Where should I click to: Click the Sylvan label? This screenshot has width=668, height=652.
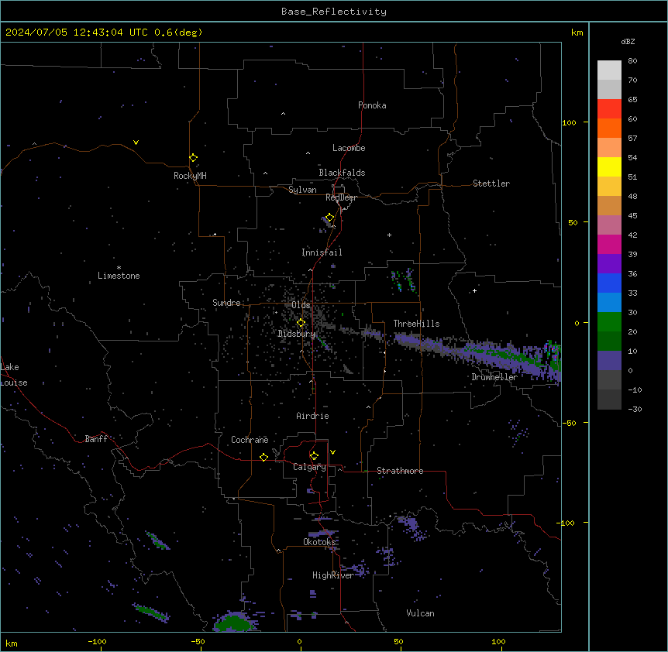[x=302, y=190]
